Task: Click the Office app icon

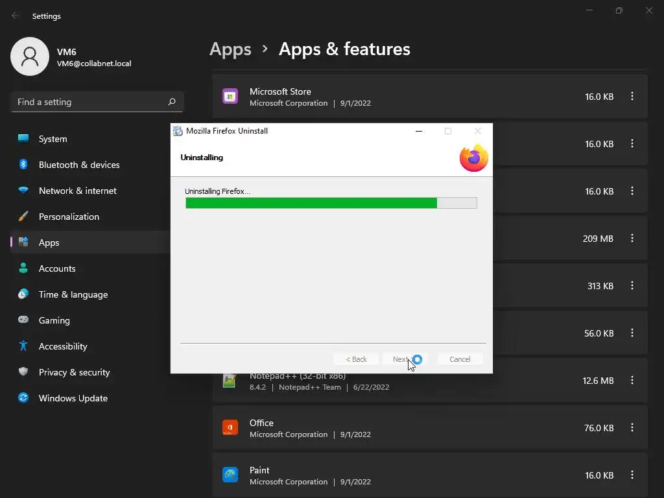Action: 230,428
